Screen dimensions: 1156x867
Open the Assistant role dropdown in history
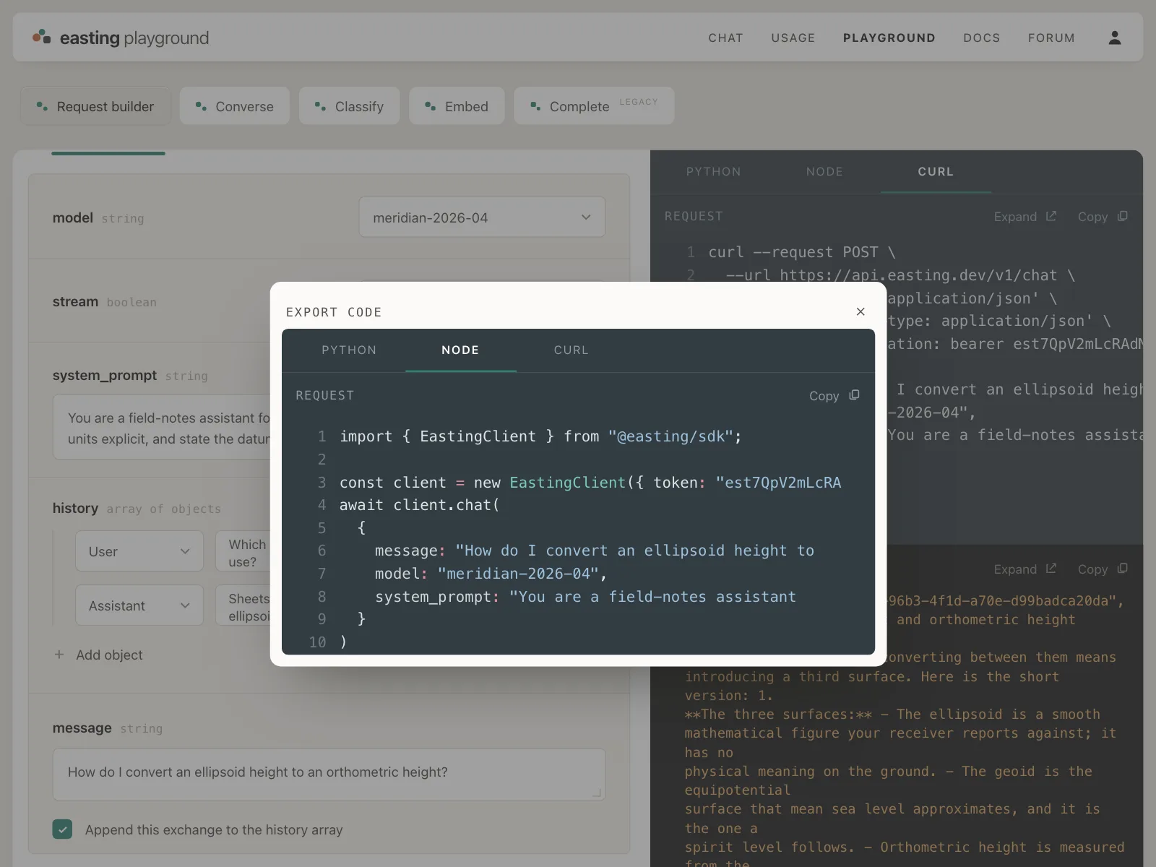click(139, 605)
